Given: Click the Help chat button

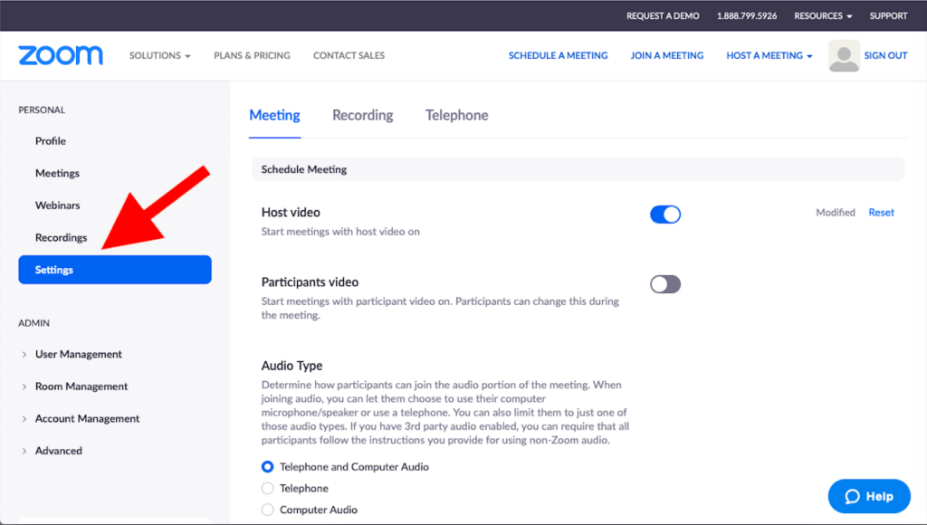Looking at the screenshot, I should [869, 496].
